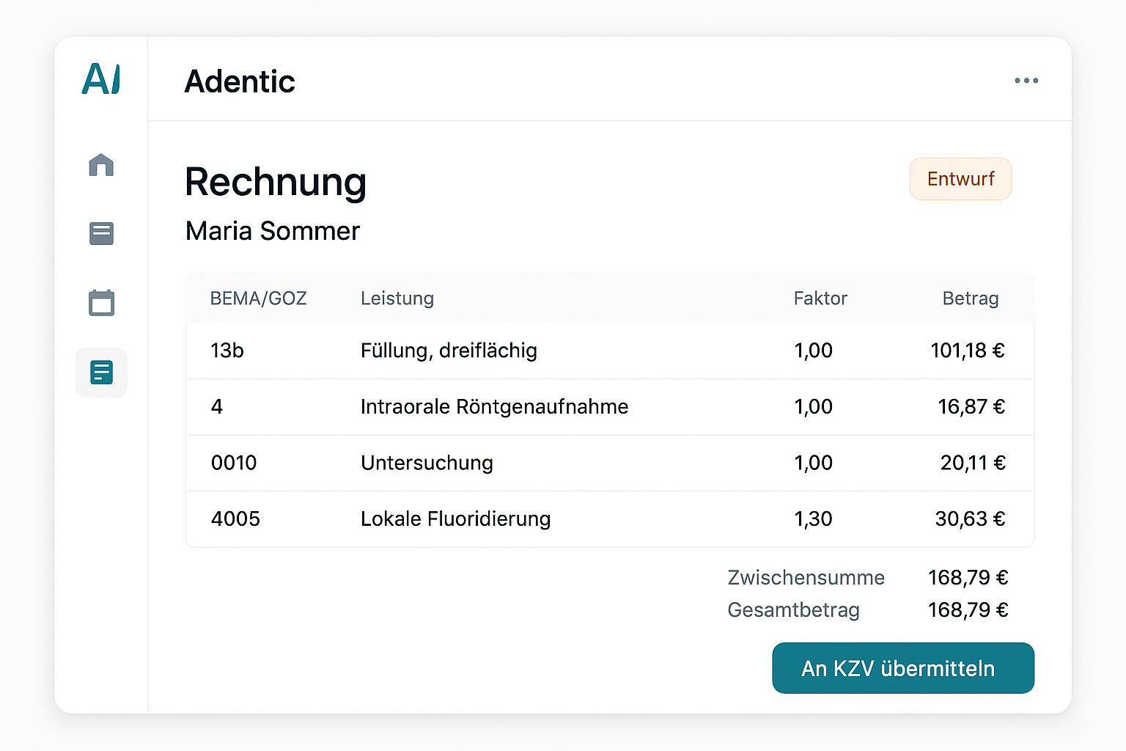The height and width of the screenshot is (751, 1126).
Task: Toggle the active state of the invoices sidebar item
Action: tap(101, 373)
